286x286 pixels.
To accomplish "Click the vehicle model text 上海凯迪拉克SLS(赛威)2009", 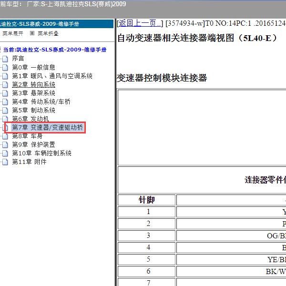I will 87,4.
